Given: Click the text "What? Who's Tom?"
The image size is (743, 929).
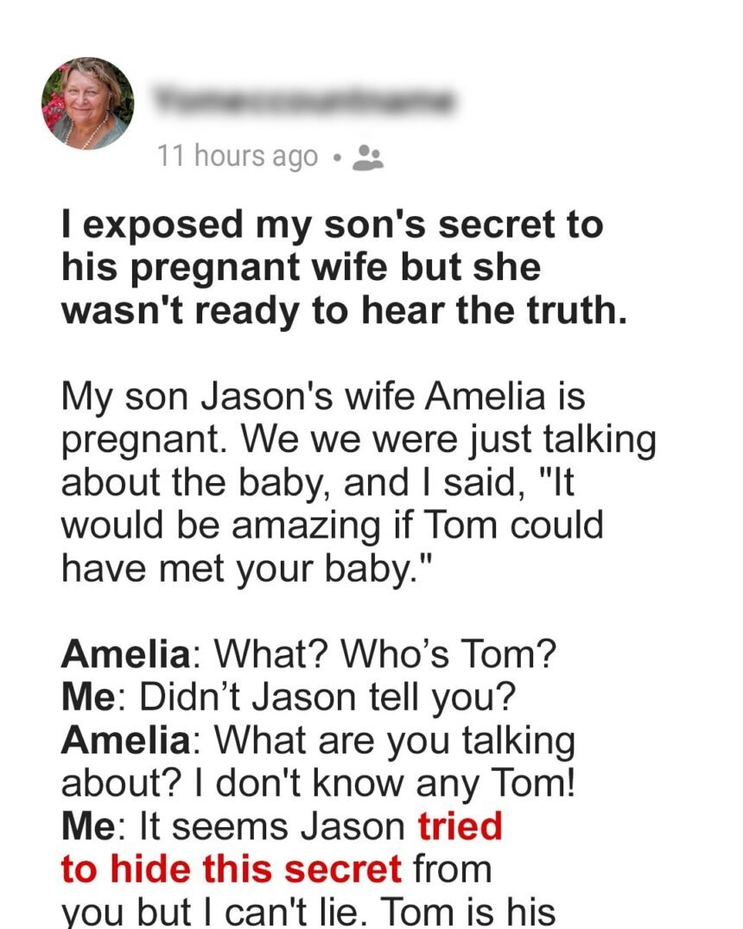Looking at the screenshot, I should pyautogui.click(x=385, y=654).
